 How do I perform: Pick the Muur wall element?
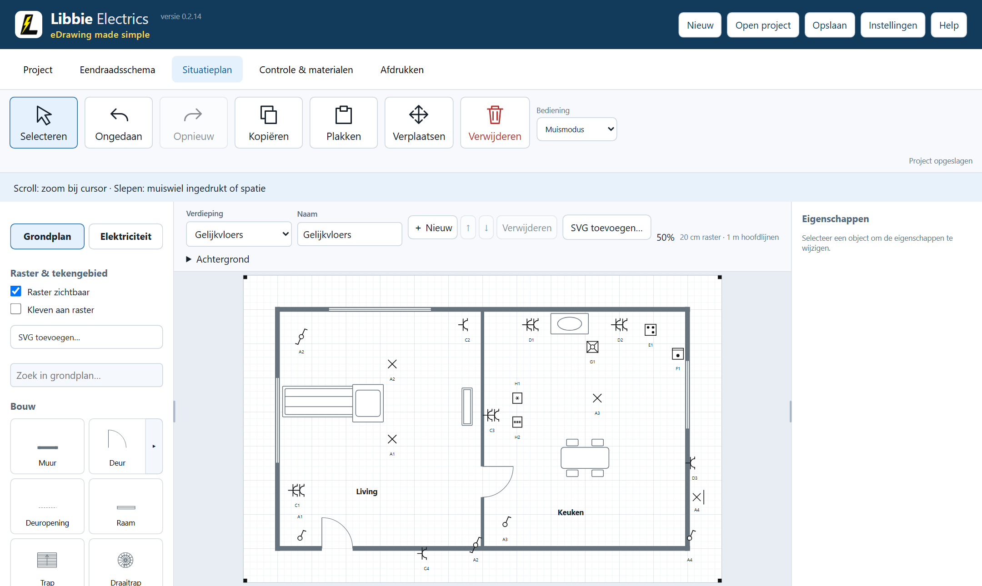coord(47,446)
